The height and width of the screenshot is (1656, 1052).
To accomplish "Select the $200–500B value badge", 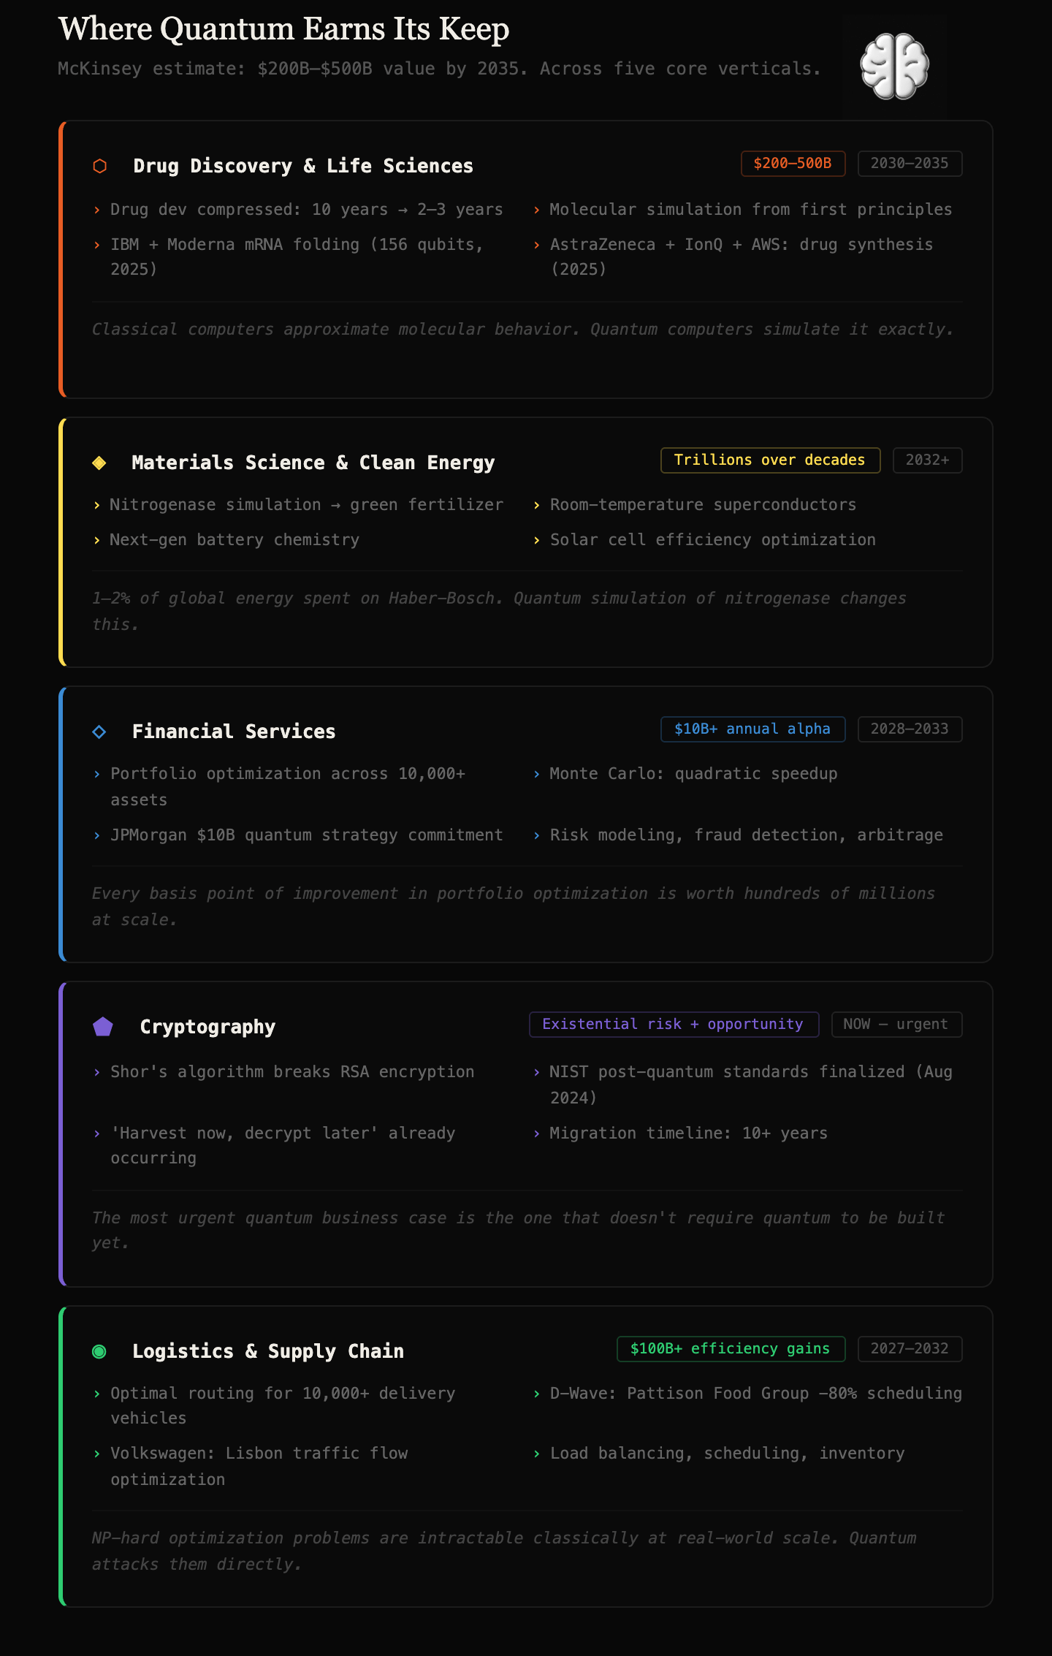I will 793,164.
